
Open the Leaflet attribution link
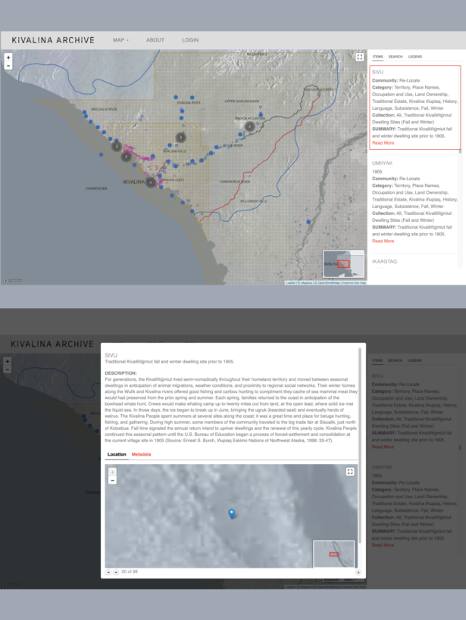point(291,282)
